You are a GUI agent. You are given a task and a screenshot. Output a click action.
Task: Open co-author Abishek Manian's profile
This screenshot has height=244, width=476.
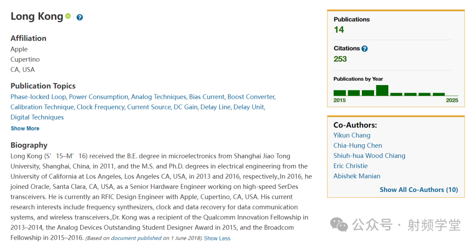coord(357,176)
